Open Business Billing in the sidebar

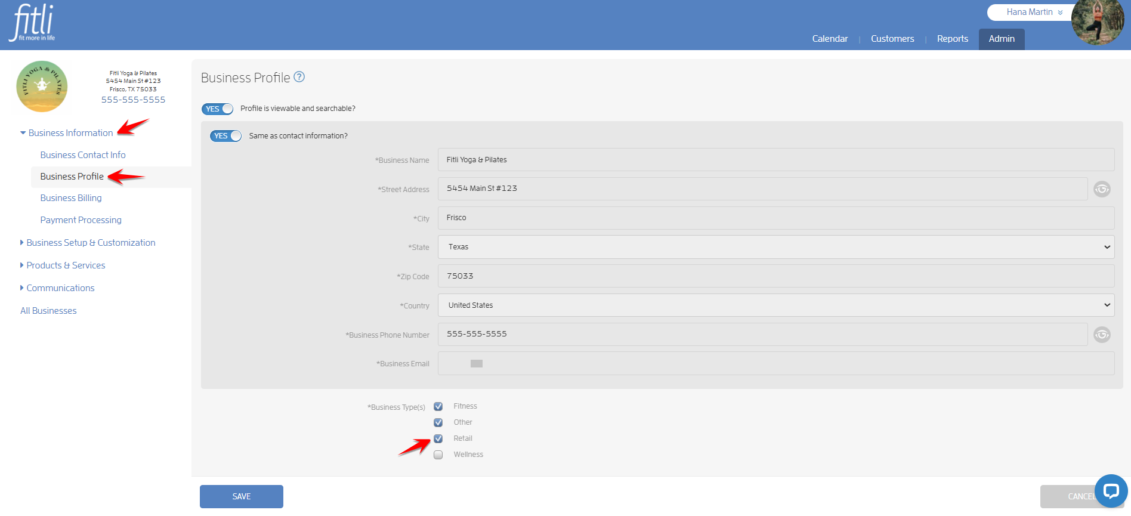point(71,198)
